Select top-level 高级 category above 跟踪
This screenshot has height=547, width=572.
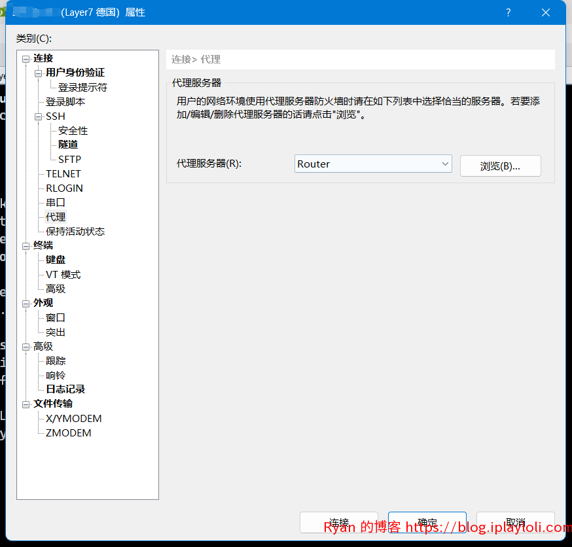(x=43, y=346)
